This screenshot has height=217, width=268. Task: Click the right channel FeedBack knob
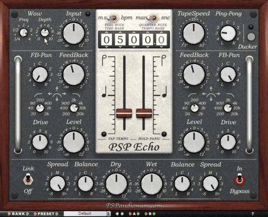(x=194, y=75)
